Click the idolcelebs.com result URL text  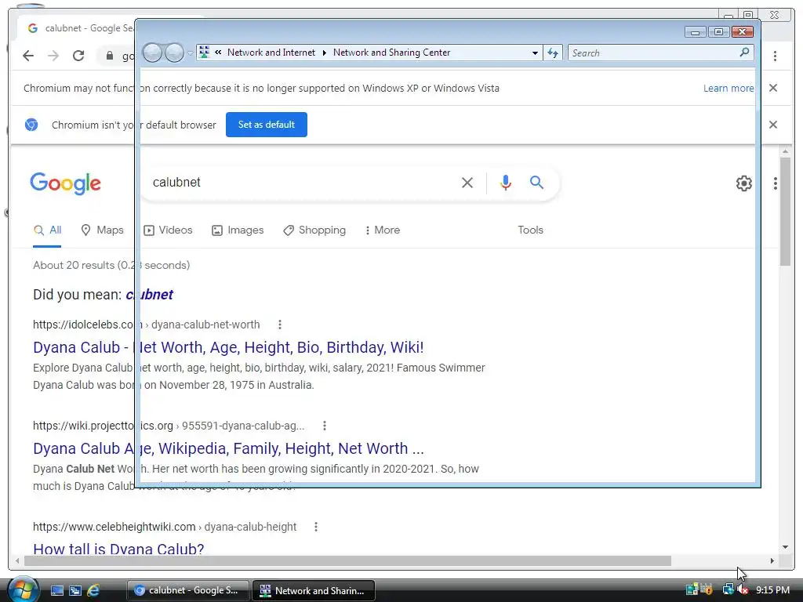click(x=146, y=325)
